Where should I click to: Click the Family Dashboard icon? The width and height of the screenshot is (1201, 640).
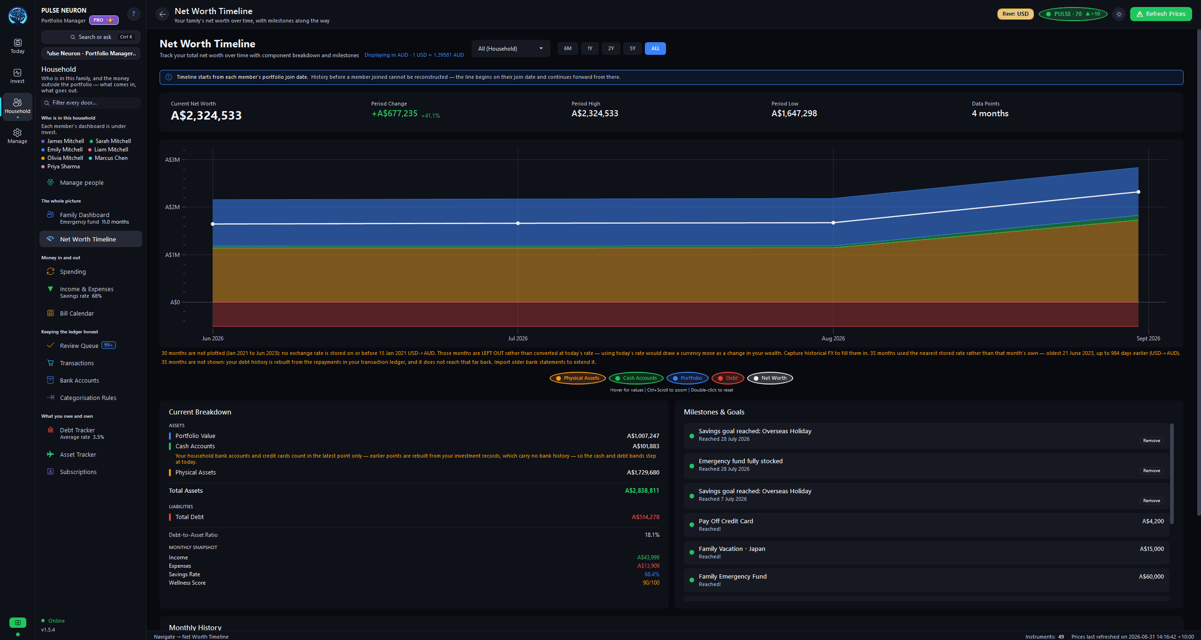coord(50,215)
